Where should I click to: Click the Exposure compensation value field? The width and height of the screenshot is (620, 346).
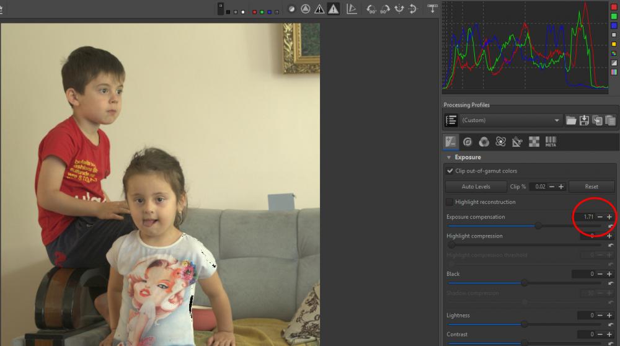point(586,216)
